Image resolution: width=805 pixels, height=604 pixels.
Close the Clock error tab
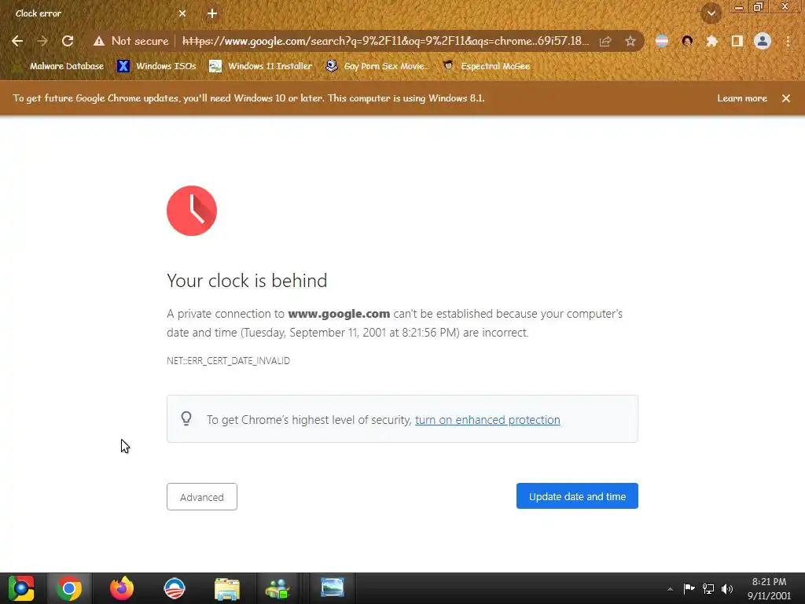point(182,13)
